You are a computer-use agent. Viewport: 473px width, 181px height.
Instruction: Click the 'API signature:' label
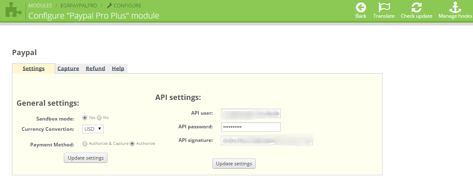tap(196, 140)
